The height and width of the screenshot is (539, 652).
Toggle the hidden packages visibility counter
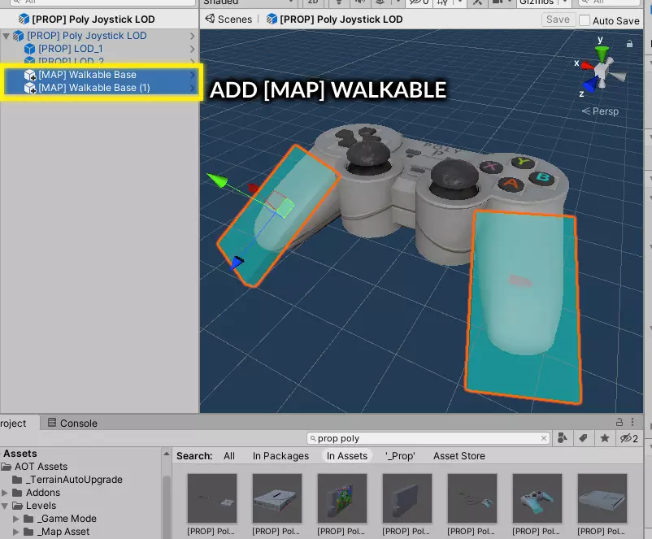point(628,438)
